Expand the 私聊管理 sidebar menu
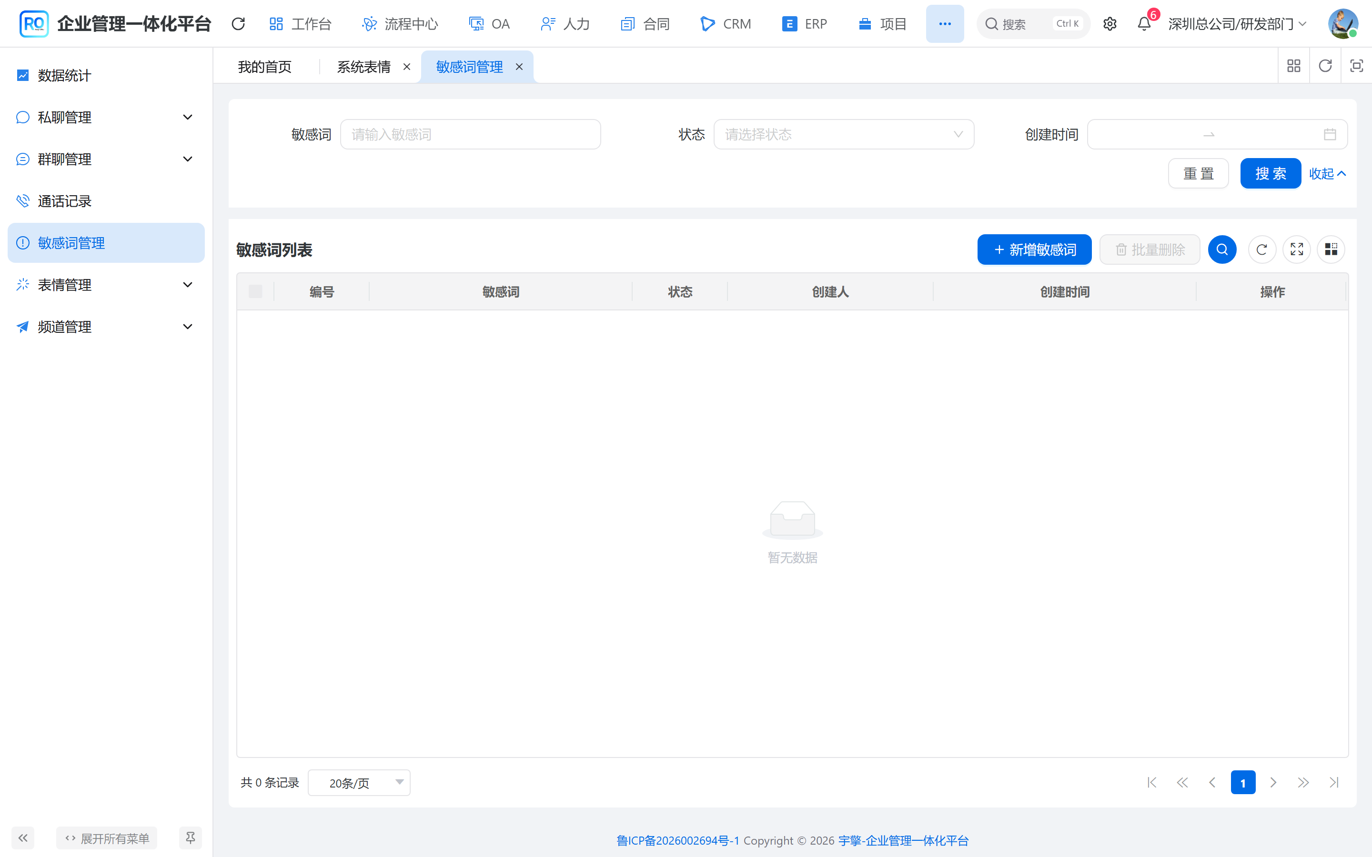The height and width of the screenshot is (857, 1372). point(106,117)
